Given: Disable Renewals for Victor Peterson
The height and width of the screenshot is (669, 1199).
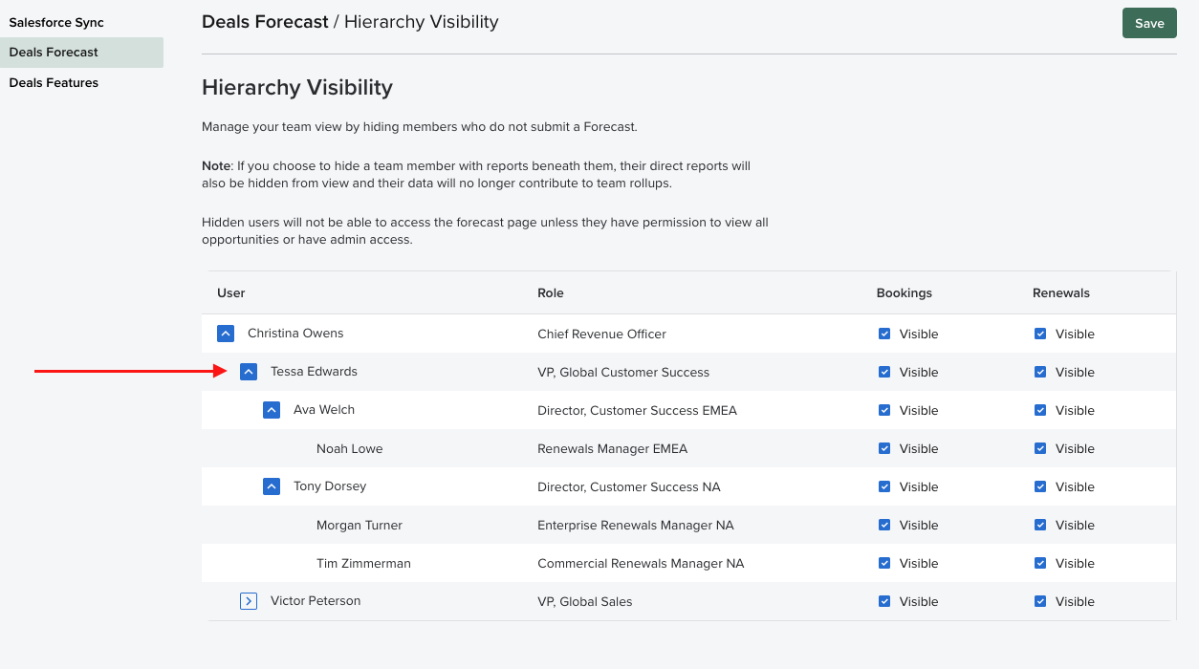Looking at the screenshot, I should click(1040, 600).
